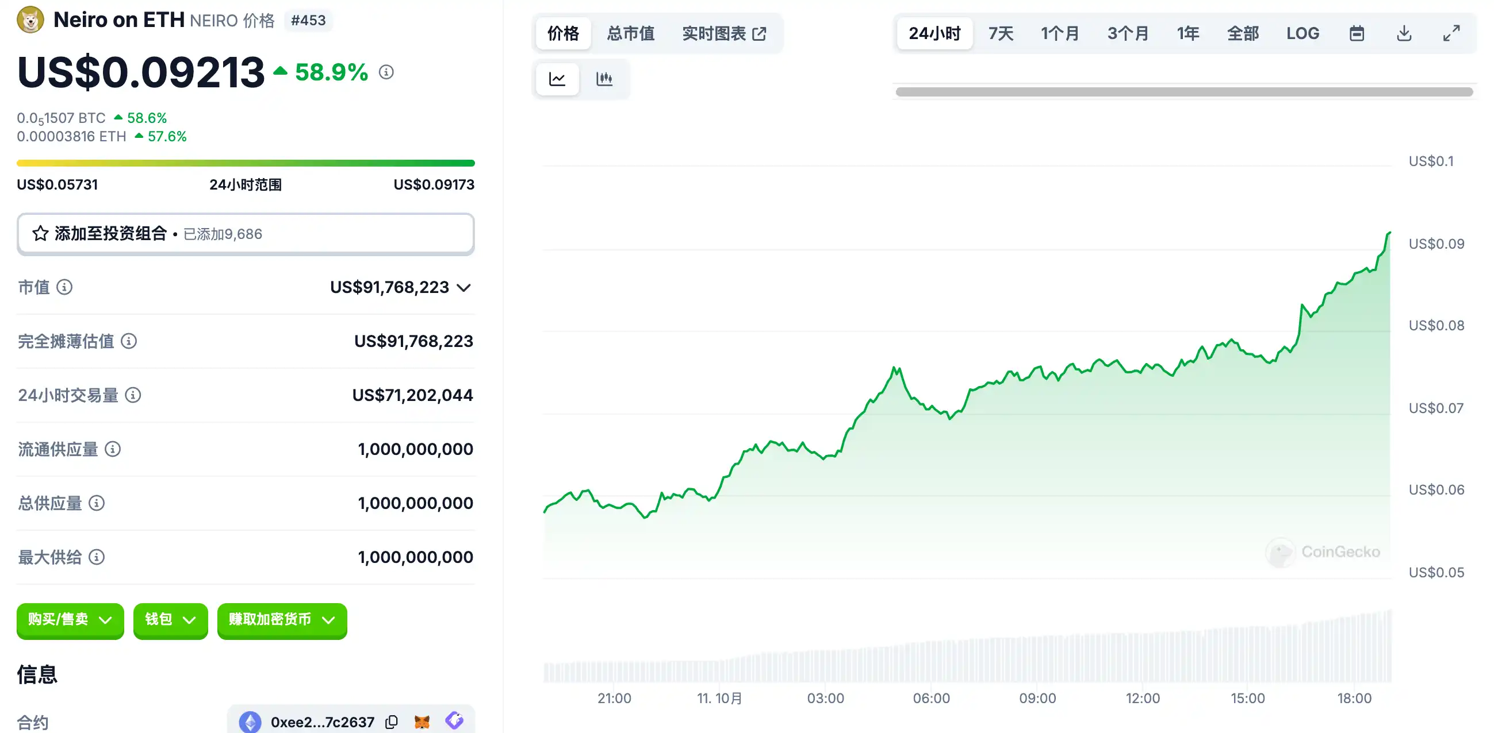This screenshot has width=1494, height=733.
Task: Switch to line chart view icon
Action: [557, 79]
